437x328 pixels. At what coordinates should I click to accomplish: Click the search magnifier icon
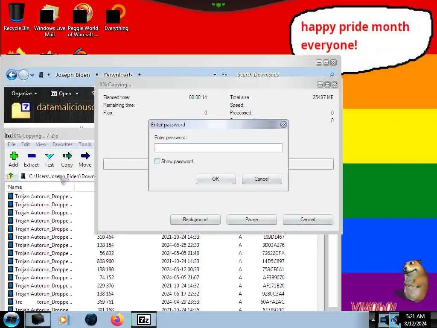[x=332, y=74]
